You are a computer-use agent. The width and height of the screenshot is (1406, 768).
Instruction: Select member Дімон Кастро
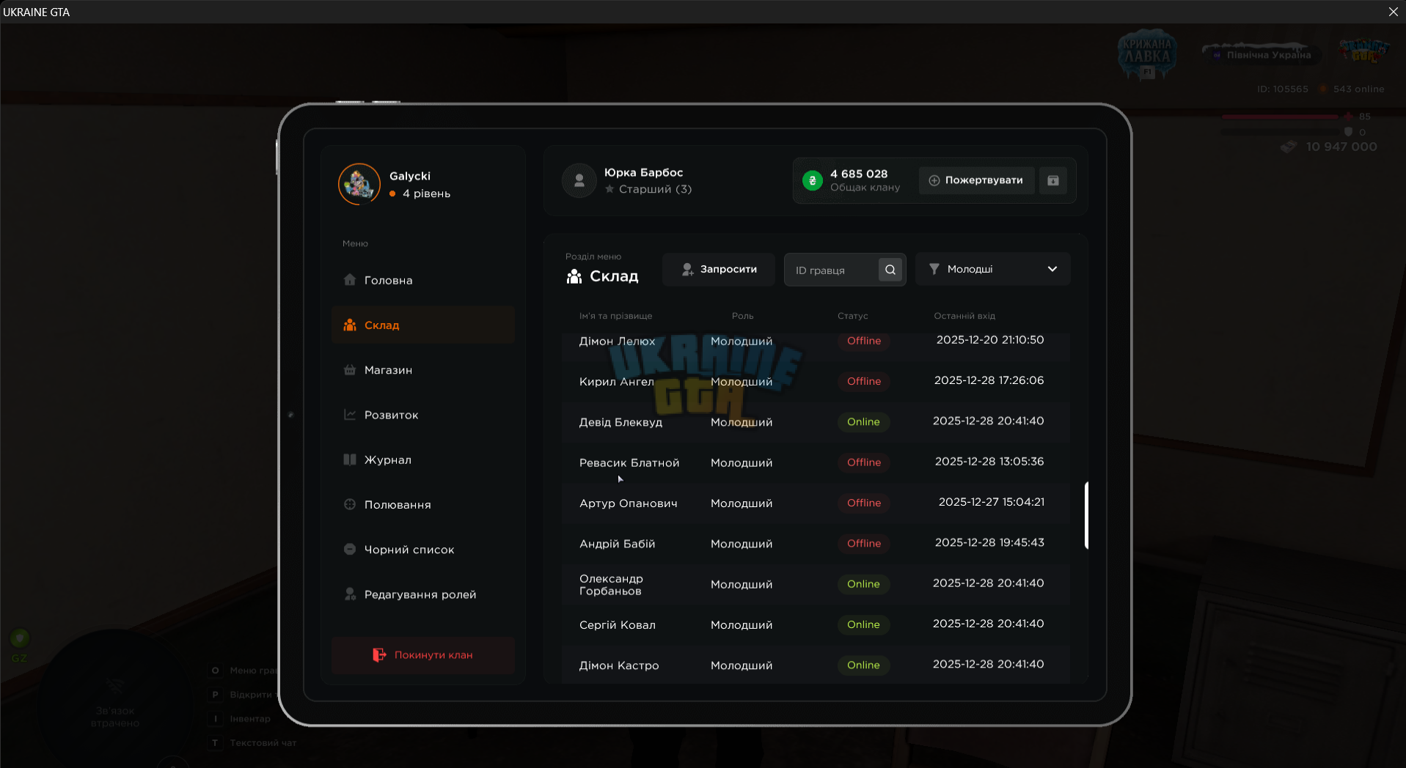coord(816,665)
